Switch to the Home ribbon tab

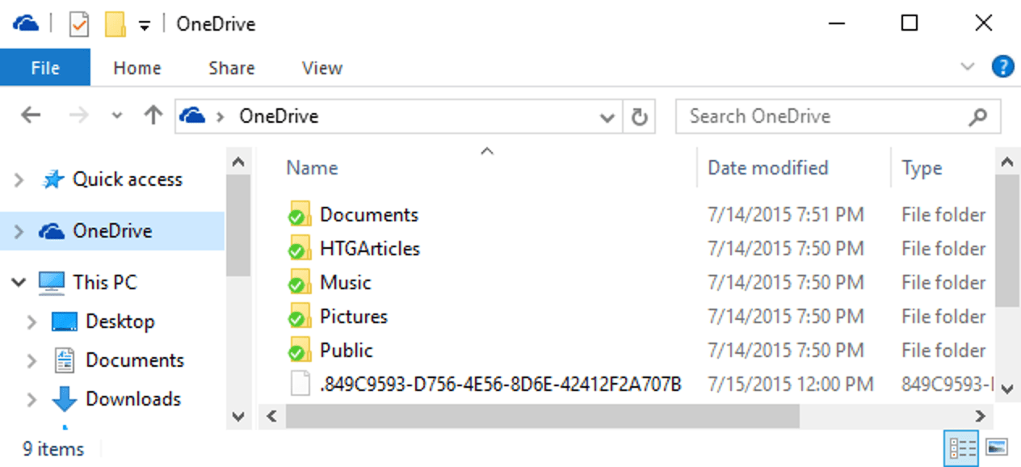(x=137, y=68)
